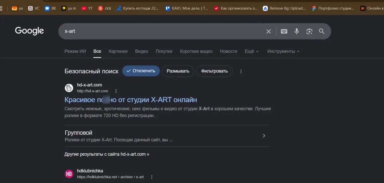Open the 'Купить коттедж' bookmark
384x183 pixels.
click(137, 8)
